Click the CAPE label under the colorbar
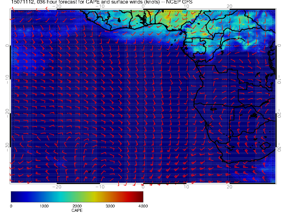Screen dimensions: 284x219 coord(77,210)
